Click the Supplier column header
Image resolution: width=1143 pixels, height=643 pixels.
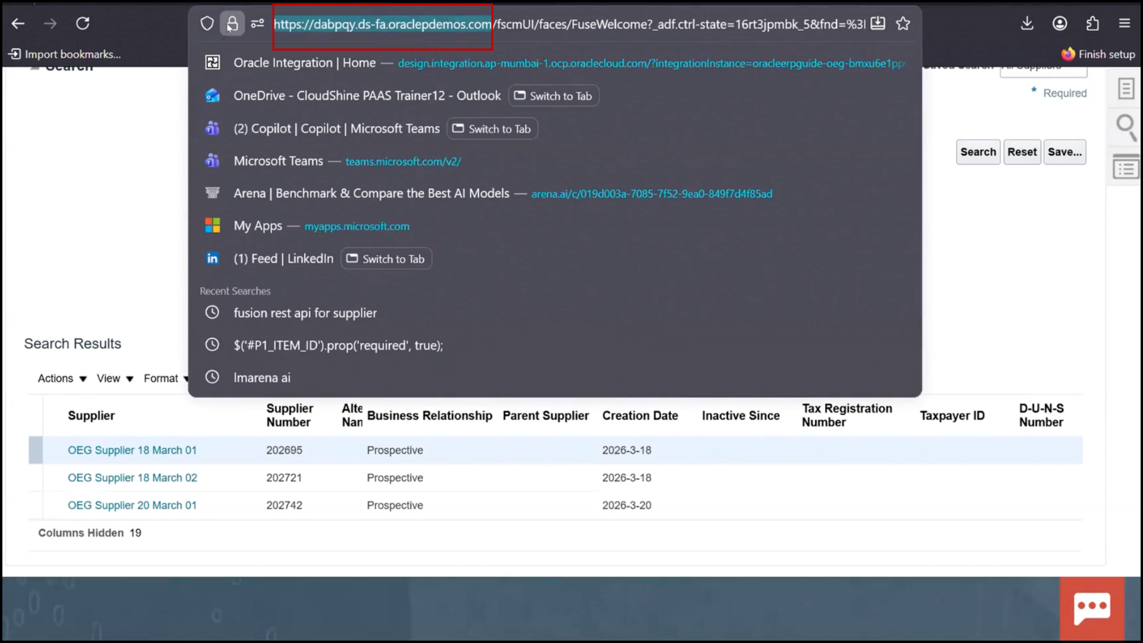[91, 416]
